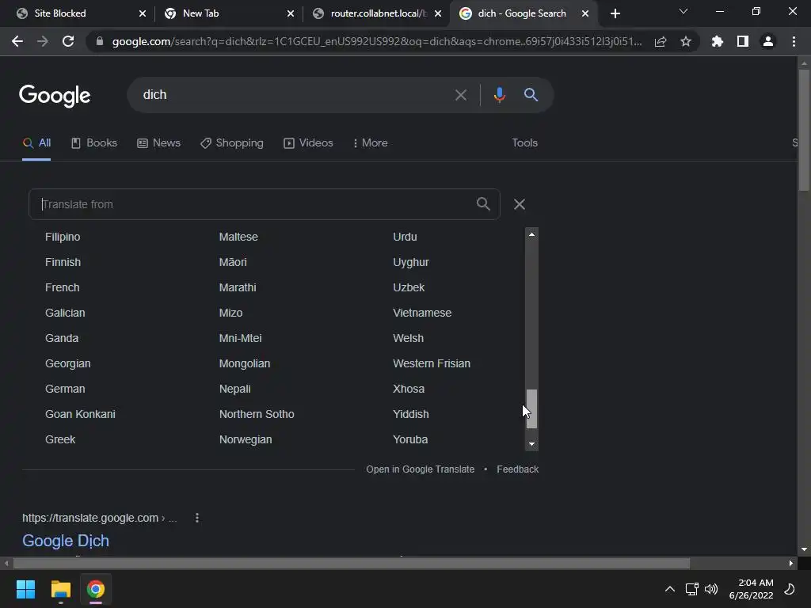This screenshot has width=811, height=608.
Task: Click horizontal page scrollbar thumb
Action: [352, 563]
